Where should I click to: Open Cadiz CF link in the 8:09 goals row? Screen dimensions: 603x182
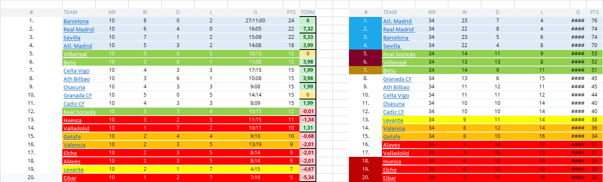(74, 104)
